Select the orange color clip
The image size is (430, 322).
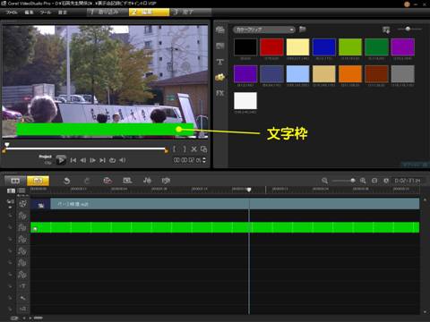(x=350, y=73)
